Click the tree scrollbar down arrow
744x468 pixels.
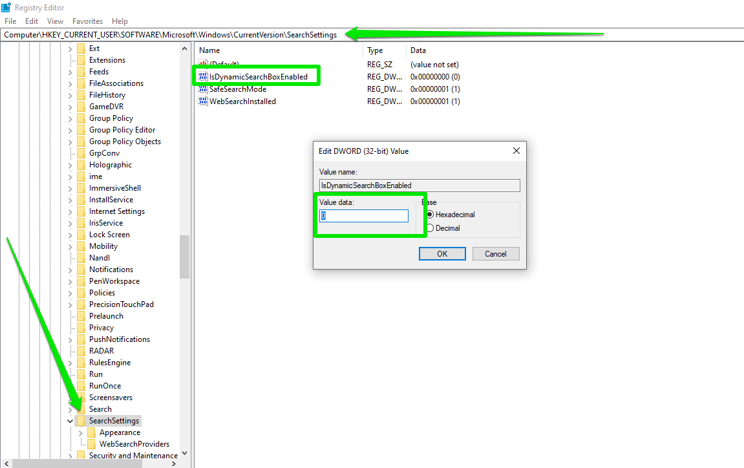pyautogui.click(x=185, y=453)
